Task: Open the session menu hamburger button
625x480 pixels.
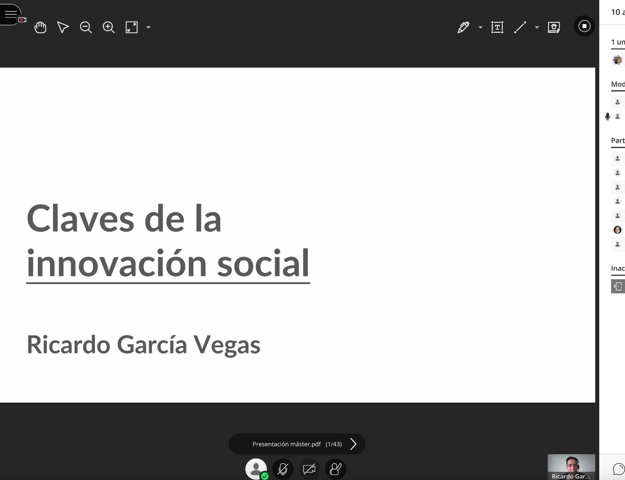Action: pyautogui.click(x=10, y=15)
